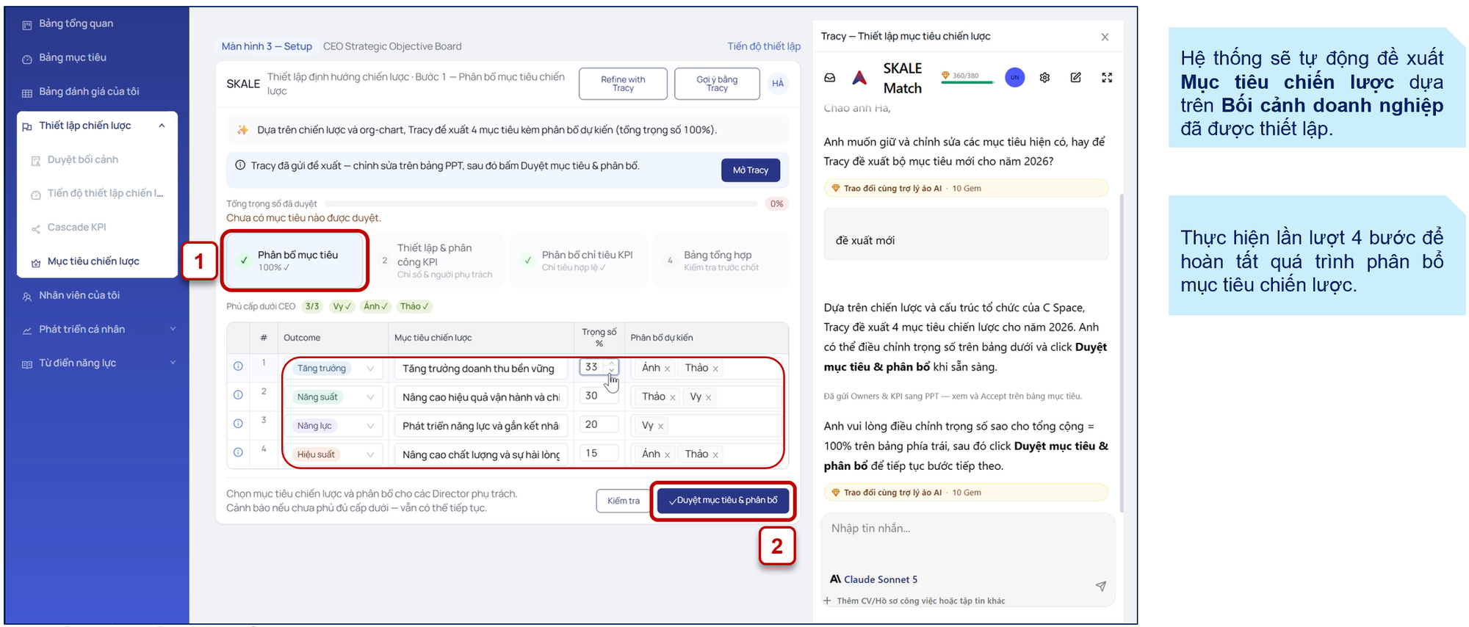Click the weight stepper showing 33
The width and height of the screenshot is (1469, 627).
tap(611, 367)
